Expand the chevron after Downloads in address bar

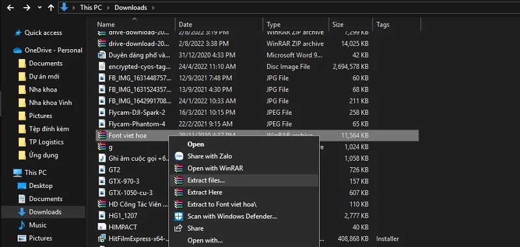[x=153, y=8]
